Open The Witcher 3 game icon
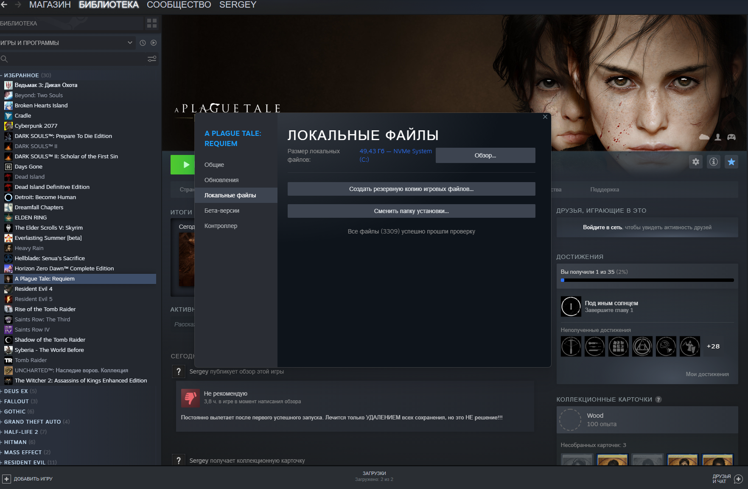This screenshot has height=489, width=748. point(8,85)
